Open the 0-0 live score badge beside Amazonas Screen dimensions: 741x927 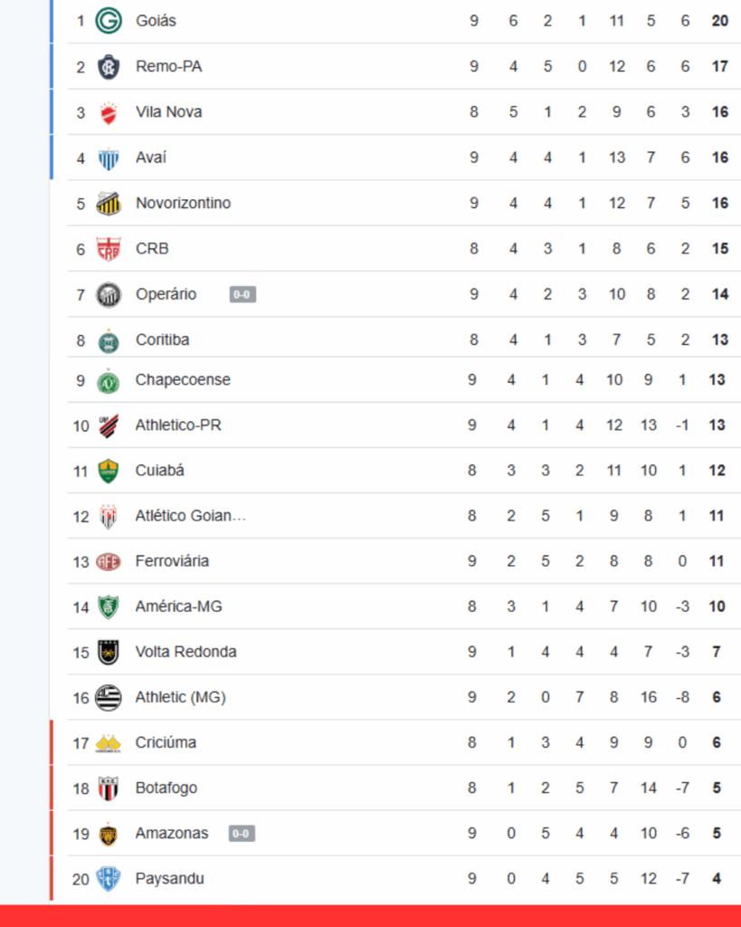coord(242,834)
